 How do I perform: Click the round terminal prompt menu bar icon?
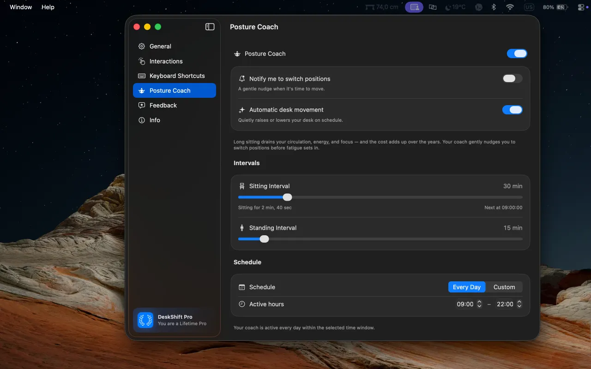[x=479, y=7]
